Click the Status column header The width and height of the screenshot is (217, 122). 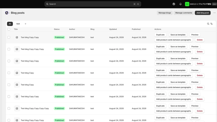pos(57,29)
